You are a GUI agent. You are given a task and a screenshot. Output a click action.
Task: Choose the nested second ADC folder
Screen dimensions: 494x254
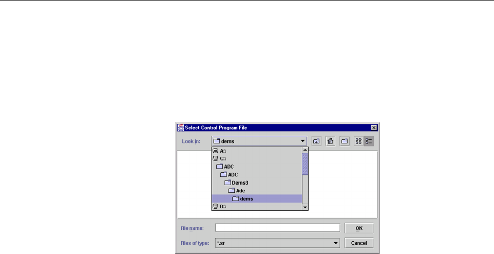[257, 174]
